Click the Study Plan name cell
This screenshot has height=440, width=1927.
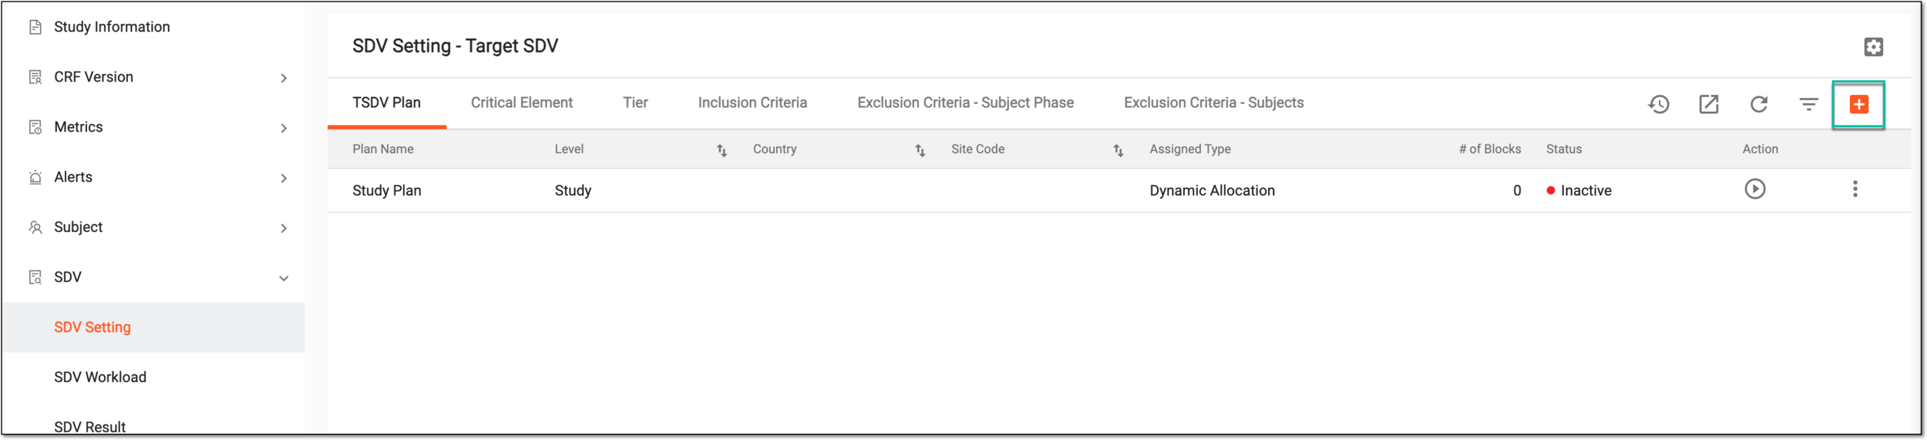[x=386, y=190]
